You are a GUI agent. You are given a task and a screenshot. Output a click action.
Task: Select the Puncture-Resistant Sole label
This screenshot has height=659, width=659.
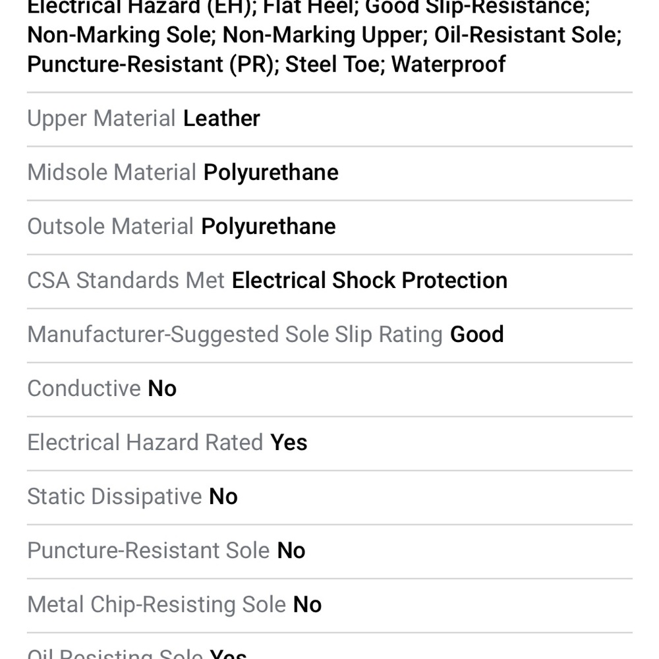[148, 550]
